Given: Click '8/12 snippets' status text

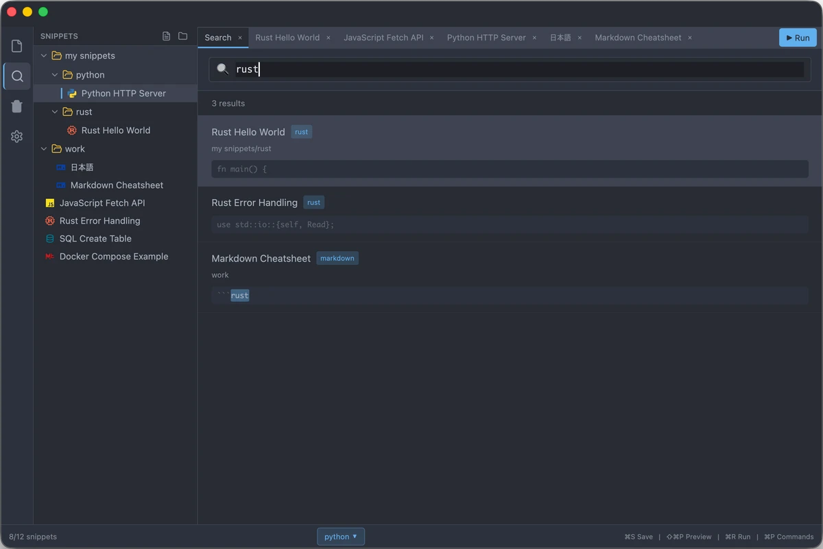Looking at the screenshot, I should [x=33, y=537].
